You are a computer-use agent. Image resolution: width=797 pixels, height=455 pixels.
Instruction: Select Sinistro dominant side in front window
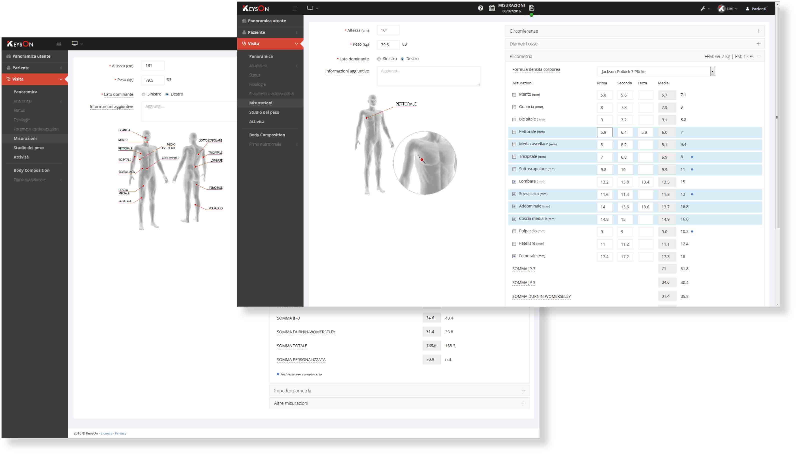[x=379, y=59]
